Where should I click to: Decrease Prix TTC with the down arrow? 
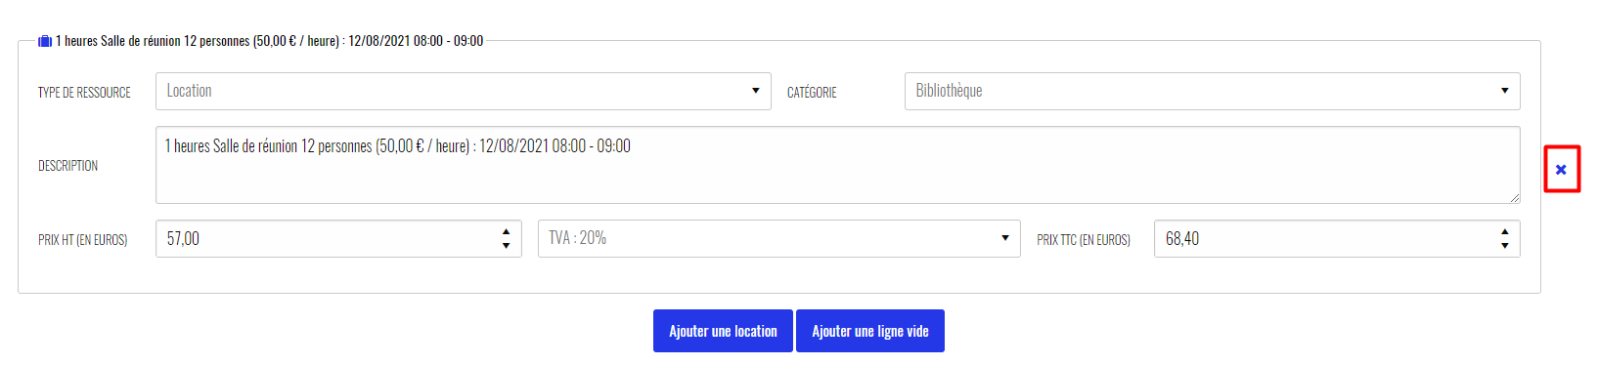point(1504,245)
